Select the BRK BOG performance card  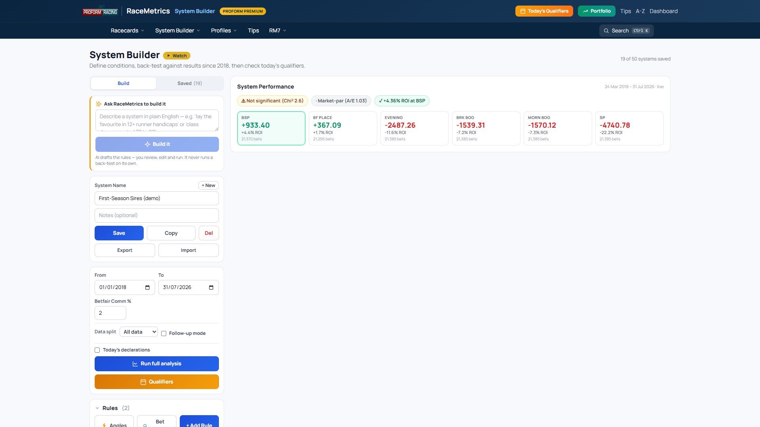[486, 128]
